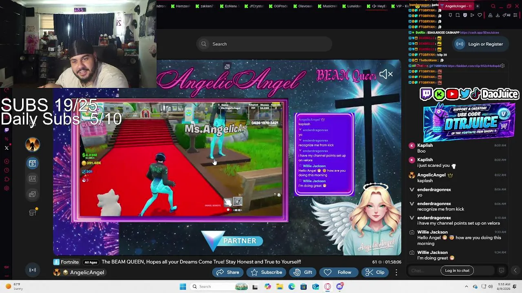Create a clip with the Clip button

tap(375, 272)
